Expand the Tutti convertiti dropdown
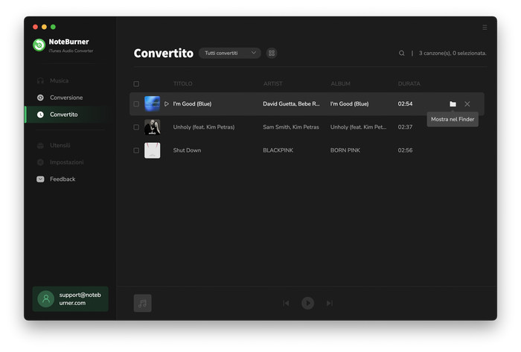 (229, 53)
